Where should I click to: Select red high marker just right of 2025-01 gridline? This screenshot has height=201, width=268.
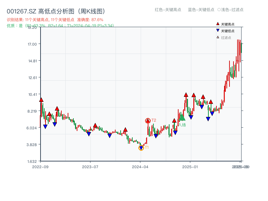coord(194,95)
